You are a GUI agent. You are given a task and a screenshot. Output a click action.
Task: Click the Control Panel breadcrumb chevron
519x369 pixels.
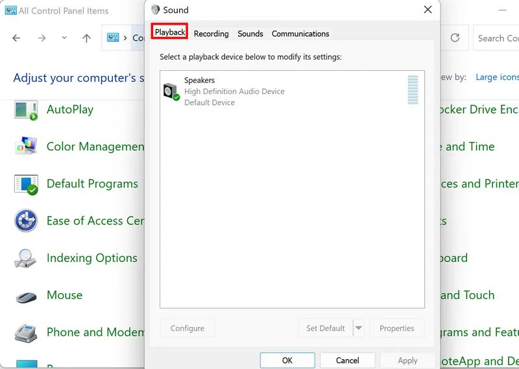125,38
